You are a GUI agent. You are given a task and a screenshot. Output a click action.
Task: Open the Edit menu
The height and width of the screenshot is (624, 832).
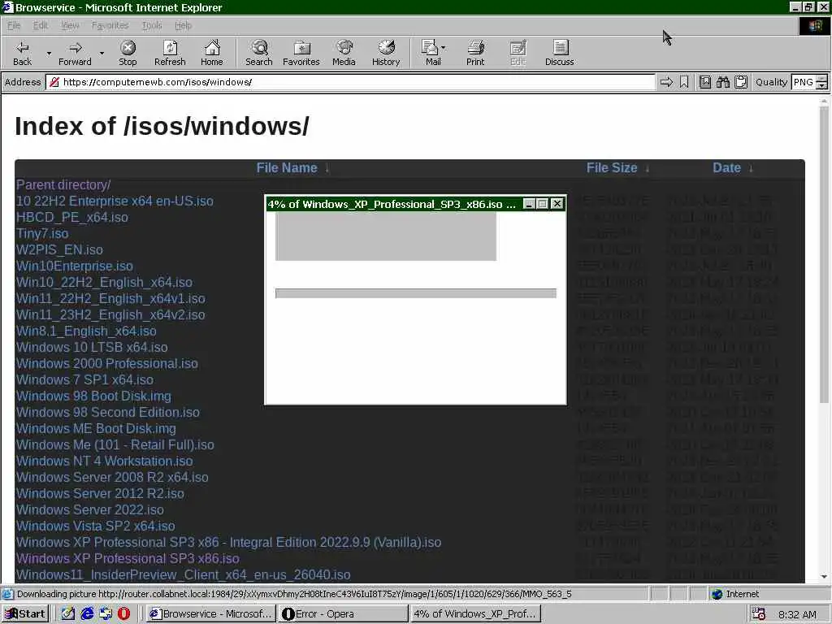[x=41, y=25]
